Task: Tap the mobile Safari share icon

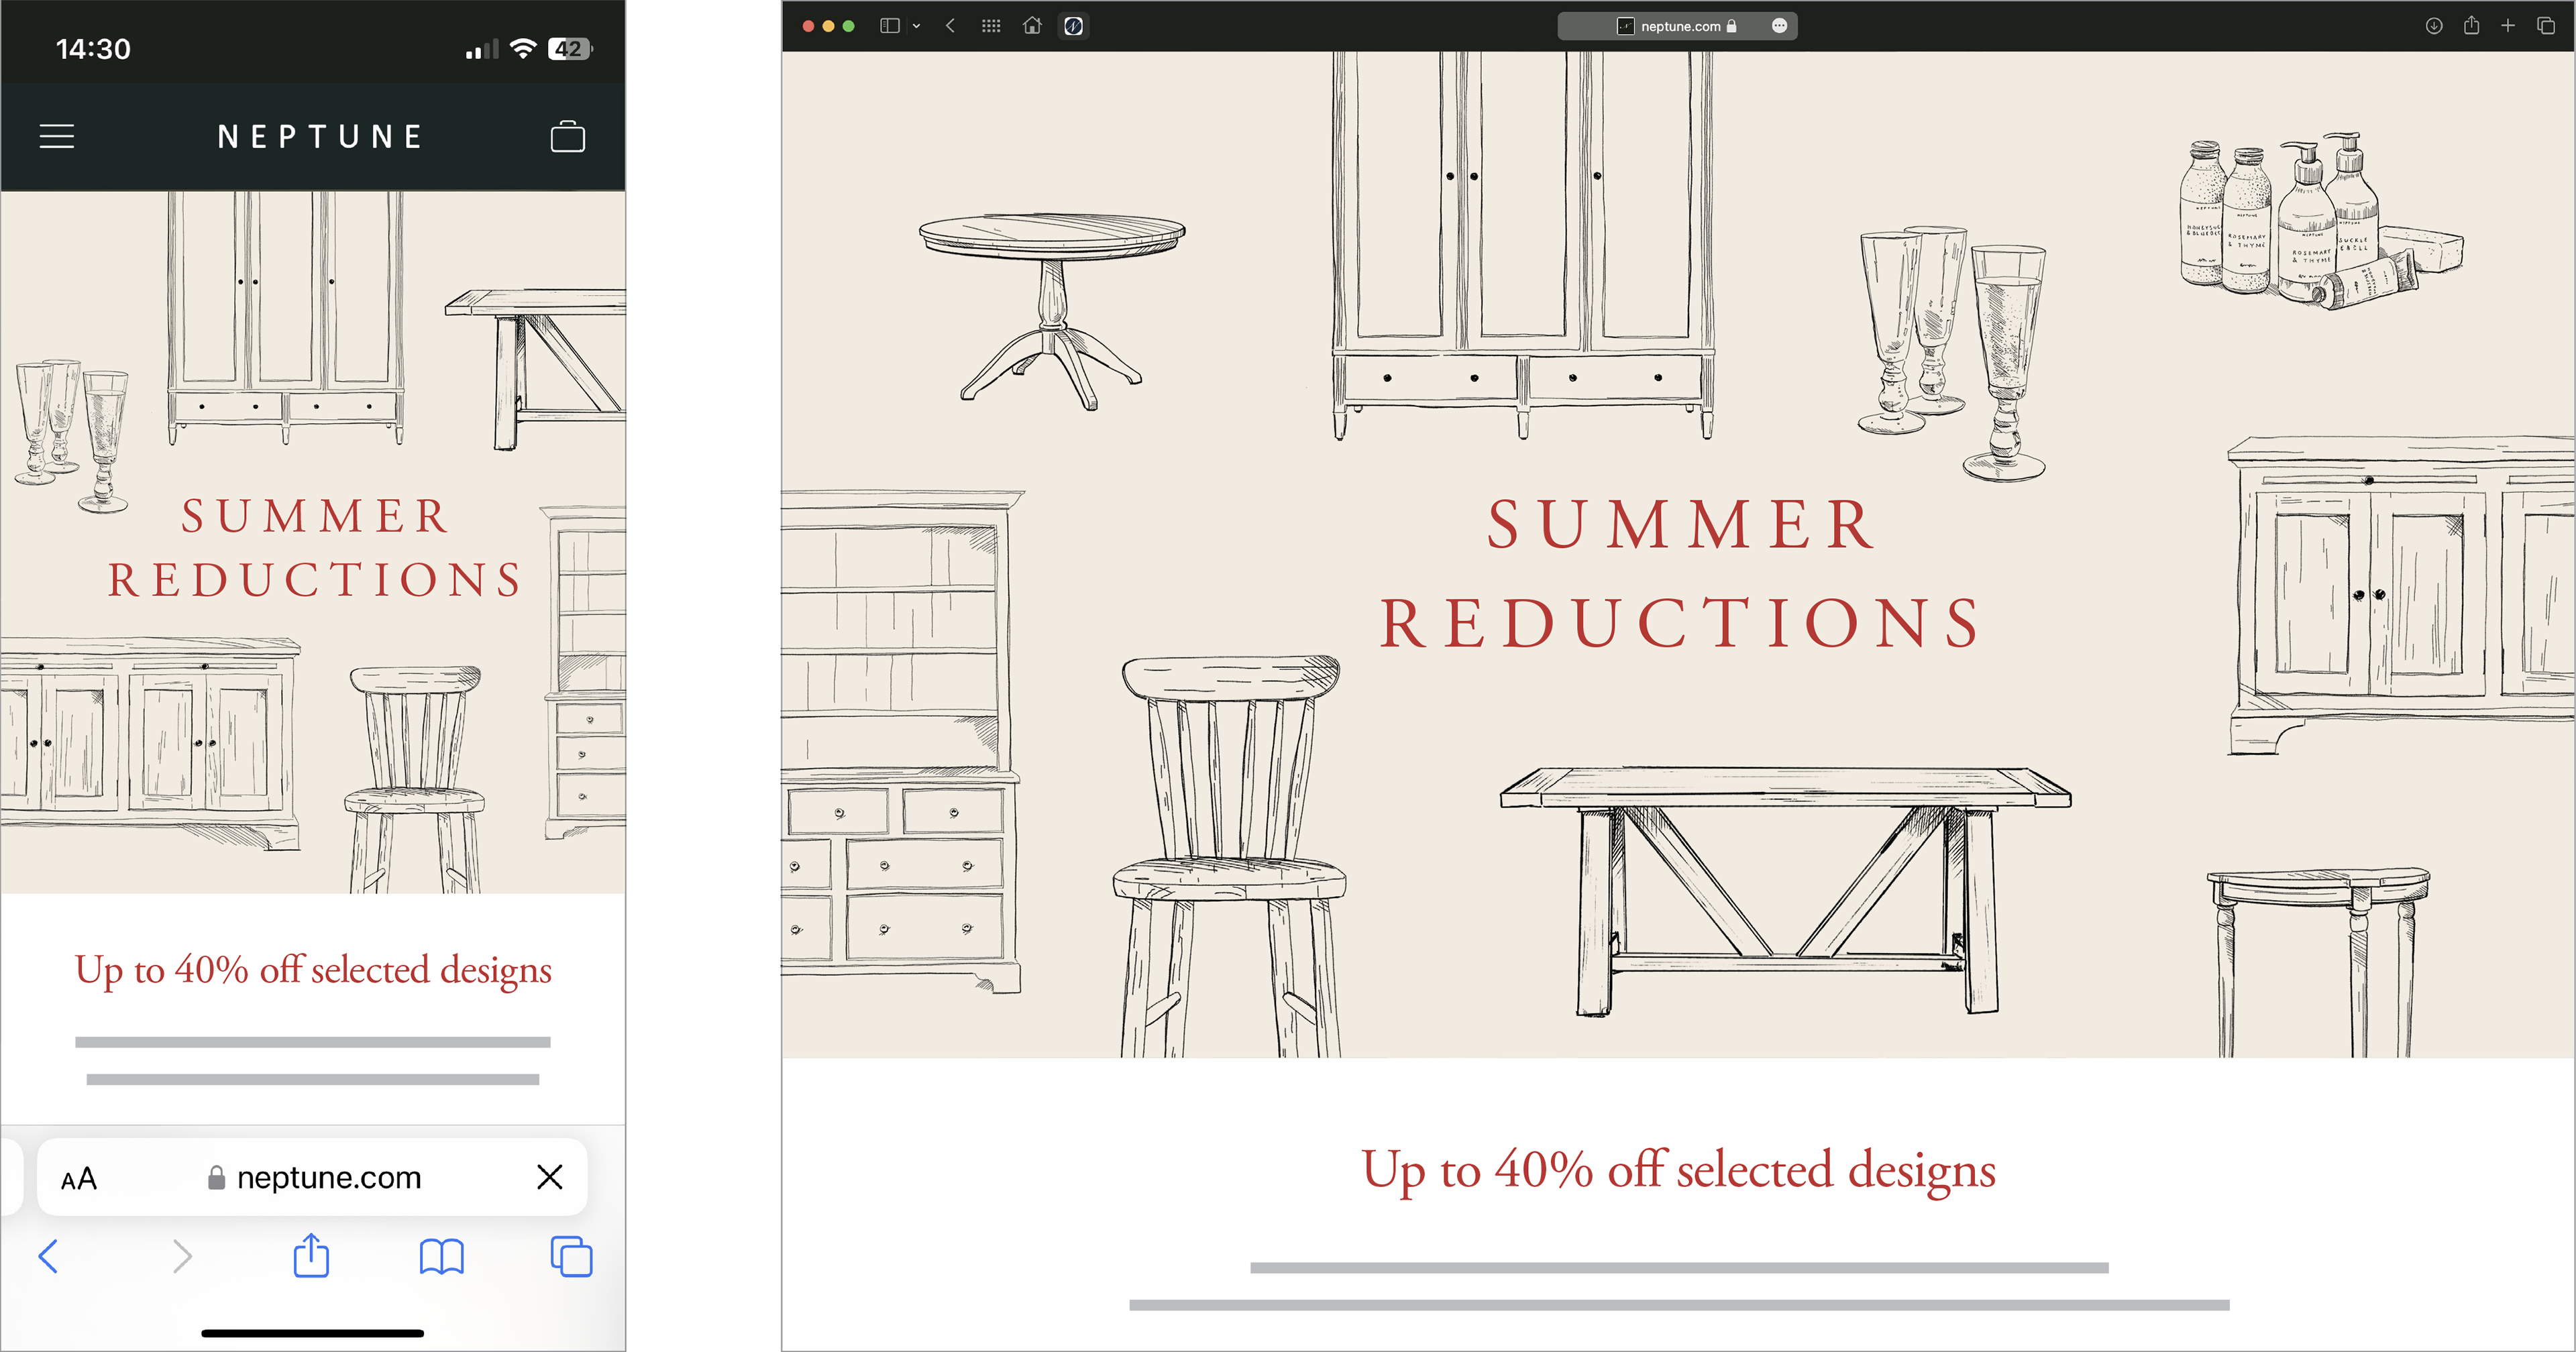Action: (311, 1255)
